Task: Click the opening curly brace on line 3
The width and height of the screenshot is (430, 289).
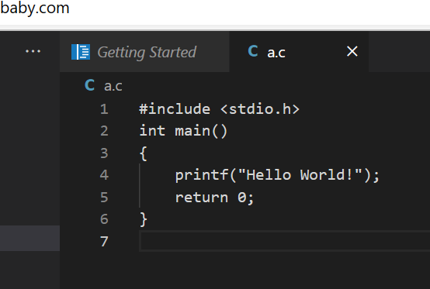Action: (143, 153)
